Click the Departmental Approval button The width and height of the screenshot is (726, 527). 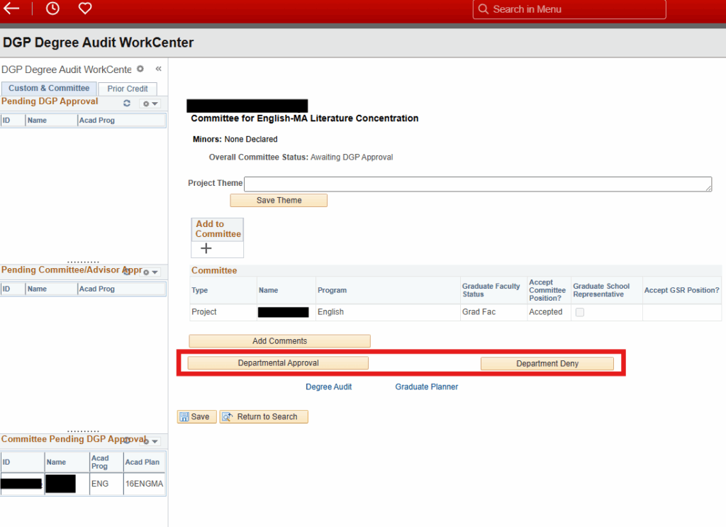coord(278,363)
